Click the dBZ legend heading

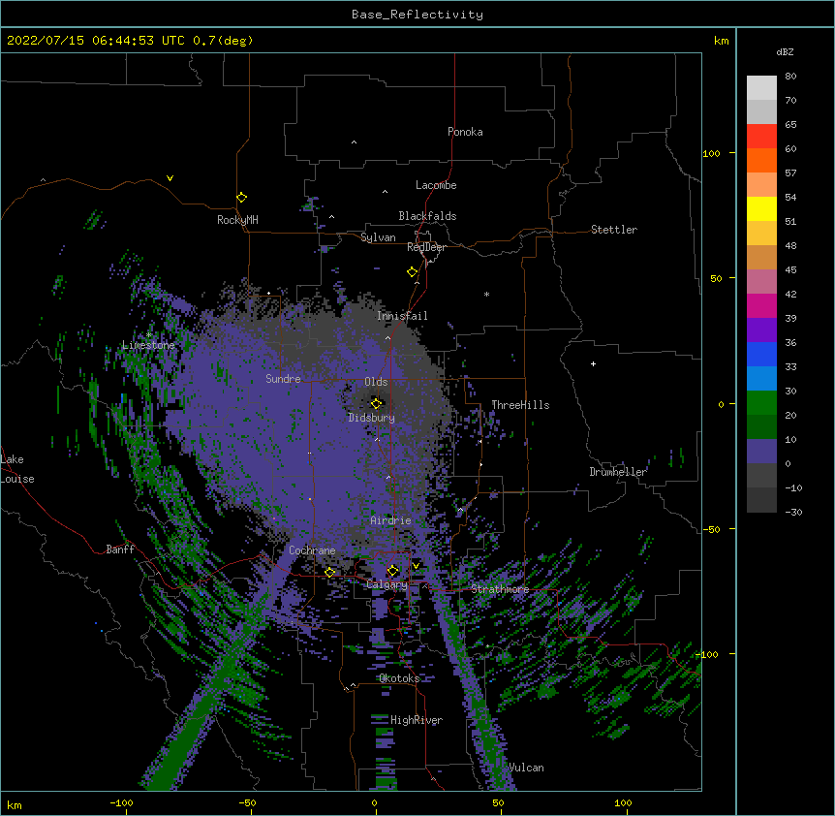click(785, 51)
